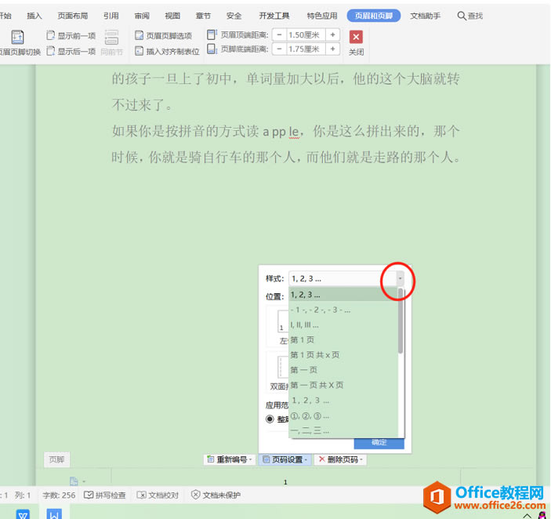Viewport: 551px width, 519px height.
Task: Click the 页眉顶端距离 icon
Action: (x=212, y=34)
